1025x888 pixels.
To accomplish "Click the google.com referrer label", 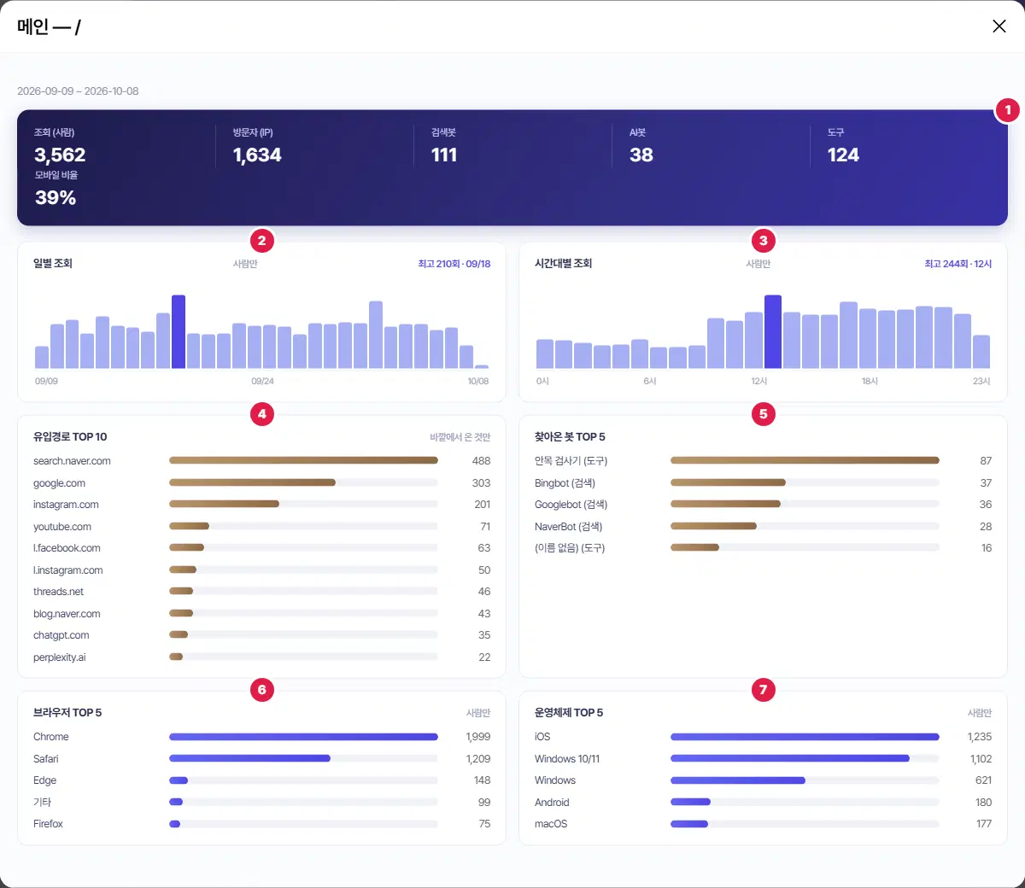I will point(60,483).
